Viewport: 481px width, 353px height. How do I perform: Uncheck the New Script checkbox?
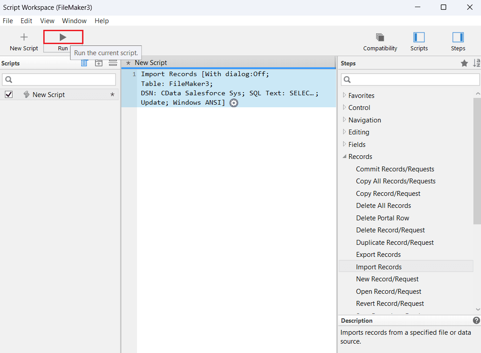pos(8,94)
